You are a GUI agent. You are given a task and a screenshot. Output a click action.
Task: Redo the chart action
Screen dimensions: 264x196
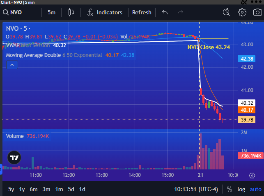point(180,12)
